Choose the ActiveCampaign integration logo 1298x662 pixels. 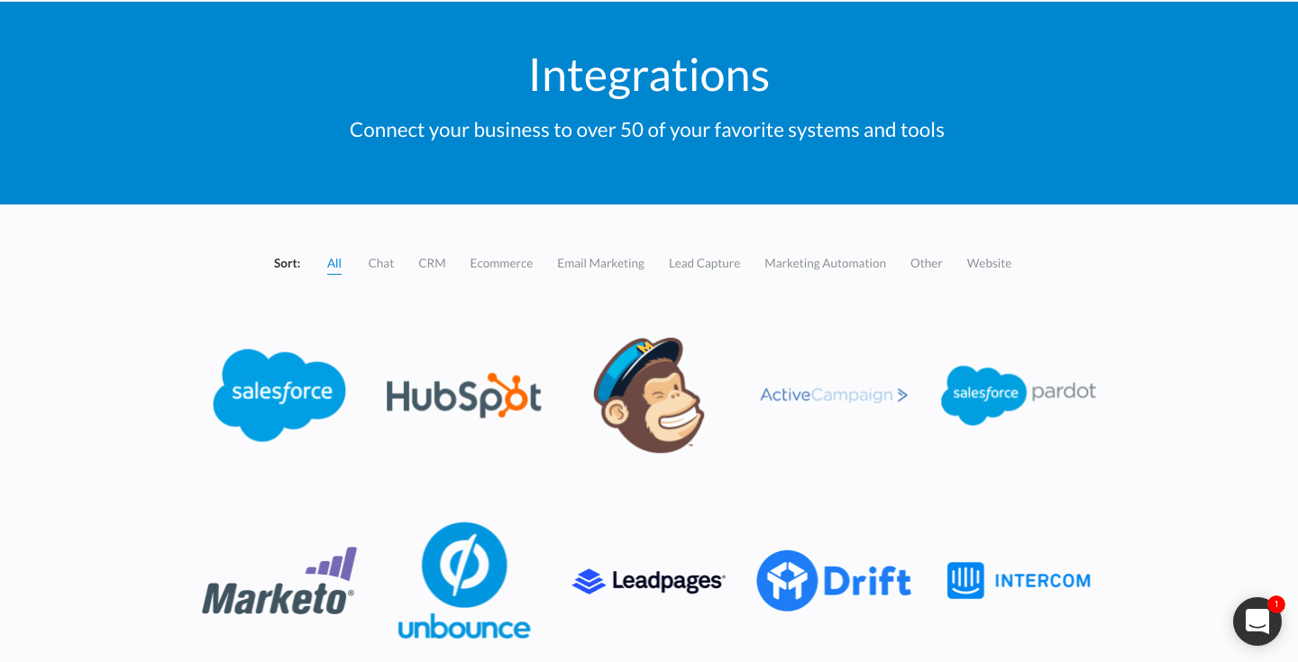point(834,394)
